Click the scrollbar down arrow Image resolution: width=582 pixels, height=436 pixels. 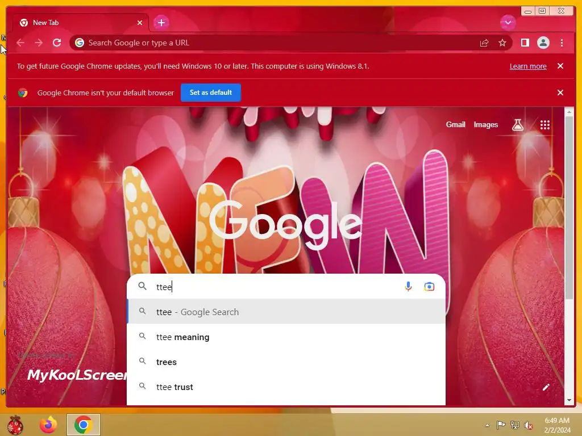click(568, 400)
